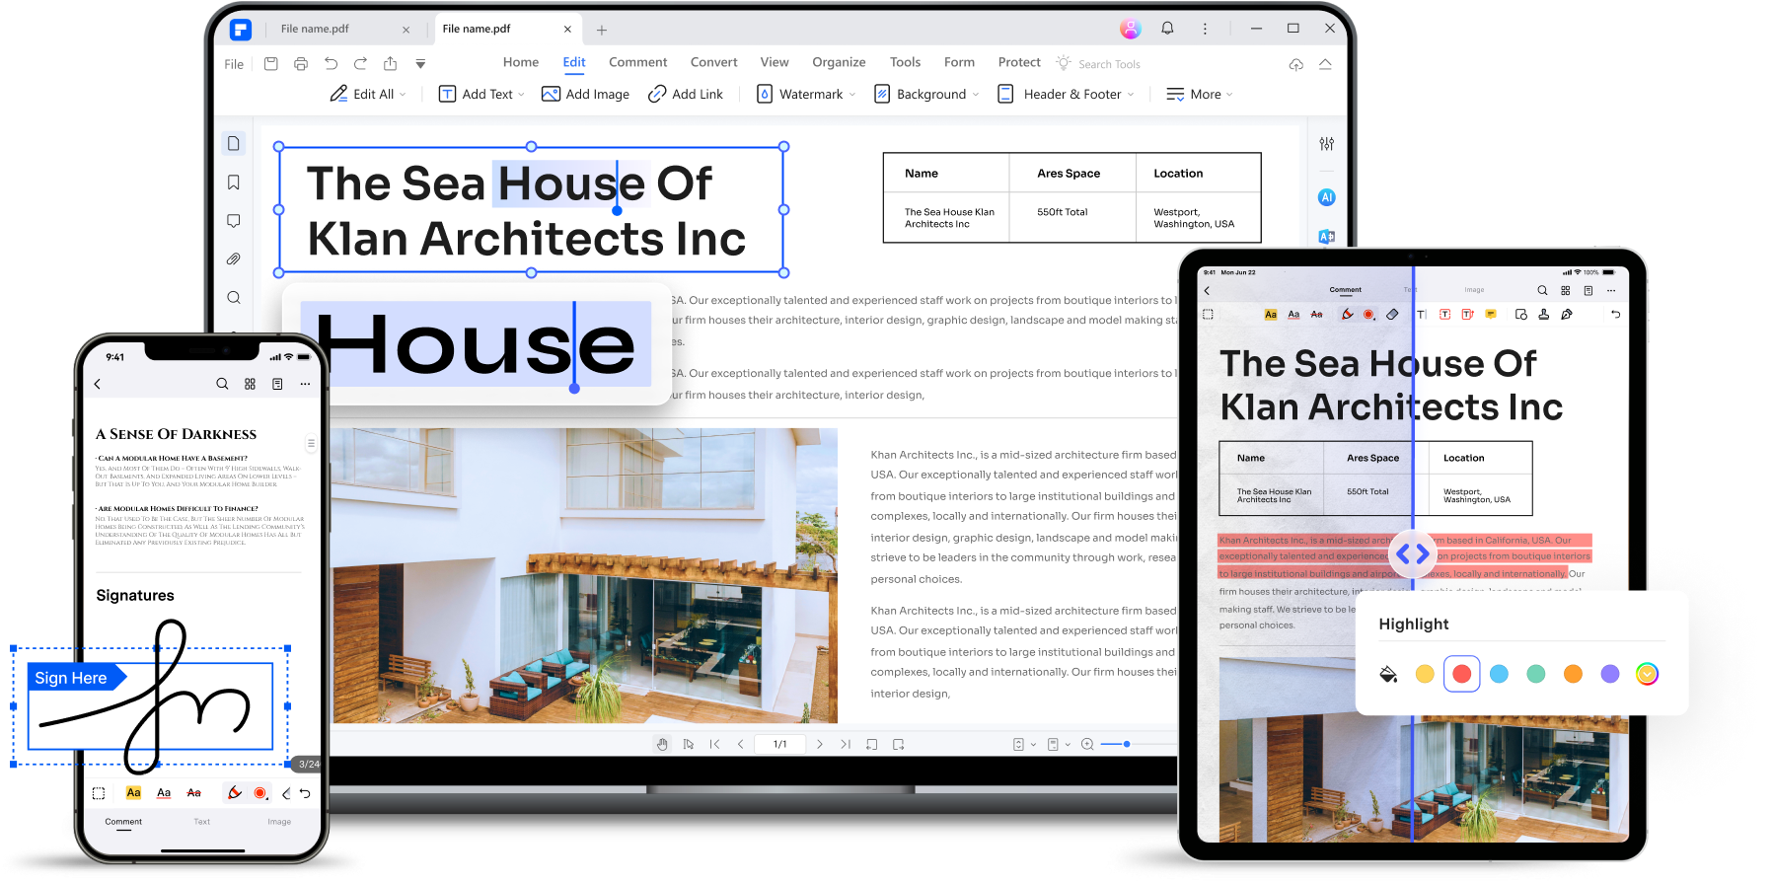Viewport: 1773px width, 883px height.
Task: Click the print icon in the top toolbar
Action: (301, 64)
